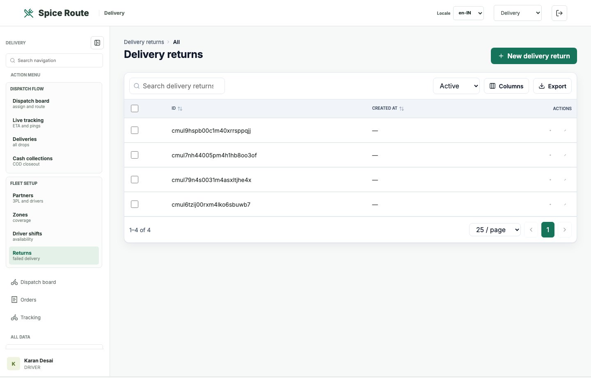Go to the previous page chevron
Screen dimensions: 591x378
coord(531,230)
